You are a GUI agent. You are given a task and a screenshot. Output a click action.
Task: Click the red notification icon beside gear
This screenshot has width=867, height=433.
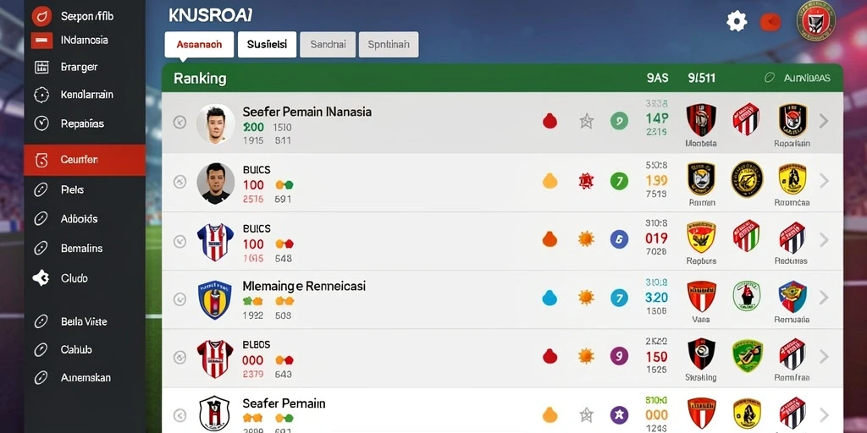[x=770, y=22]
